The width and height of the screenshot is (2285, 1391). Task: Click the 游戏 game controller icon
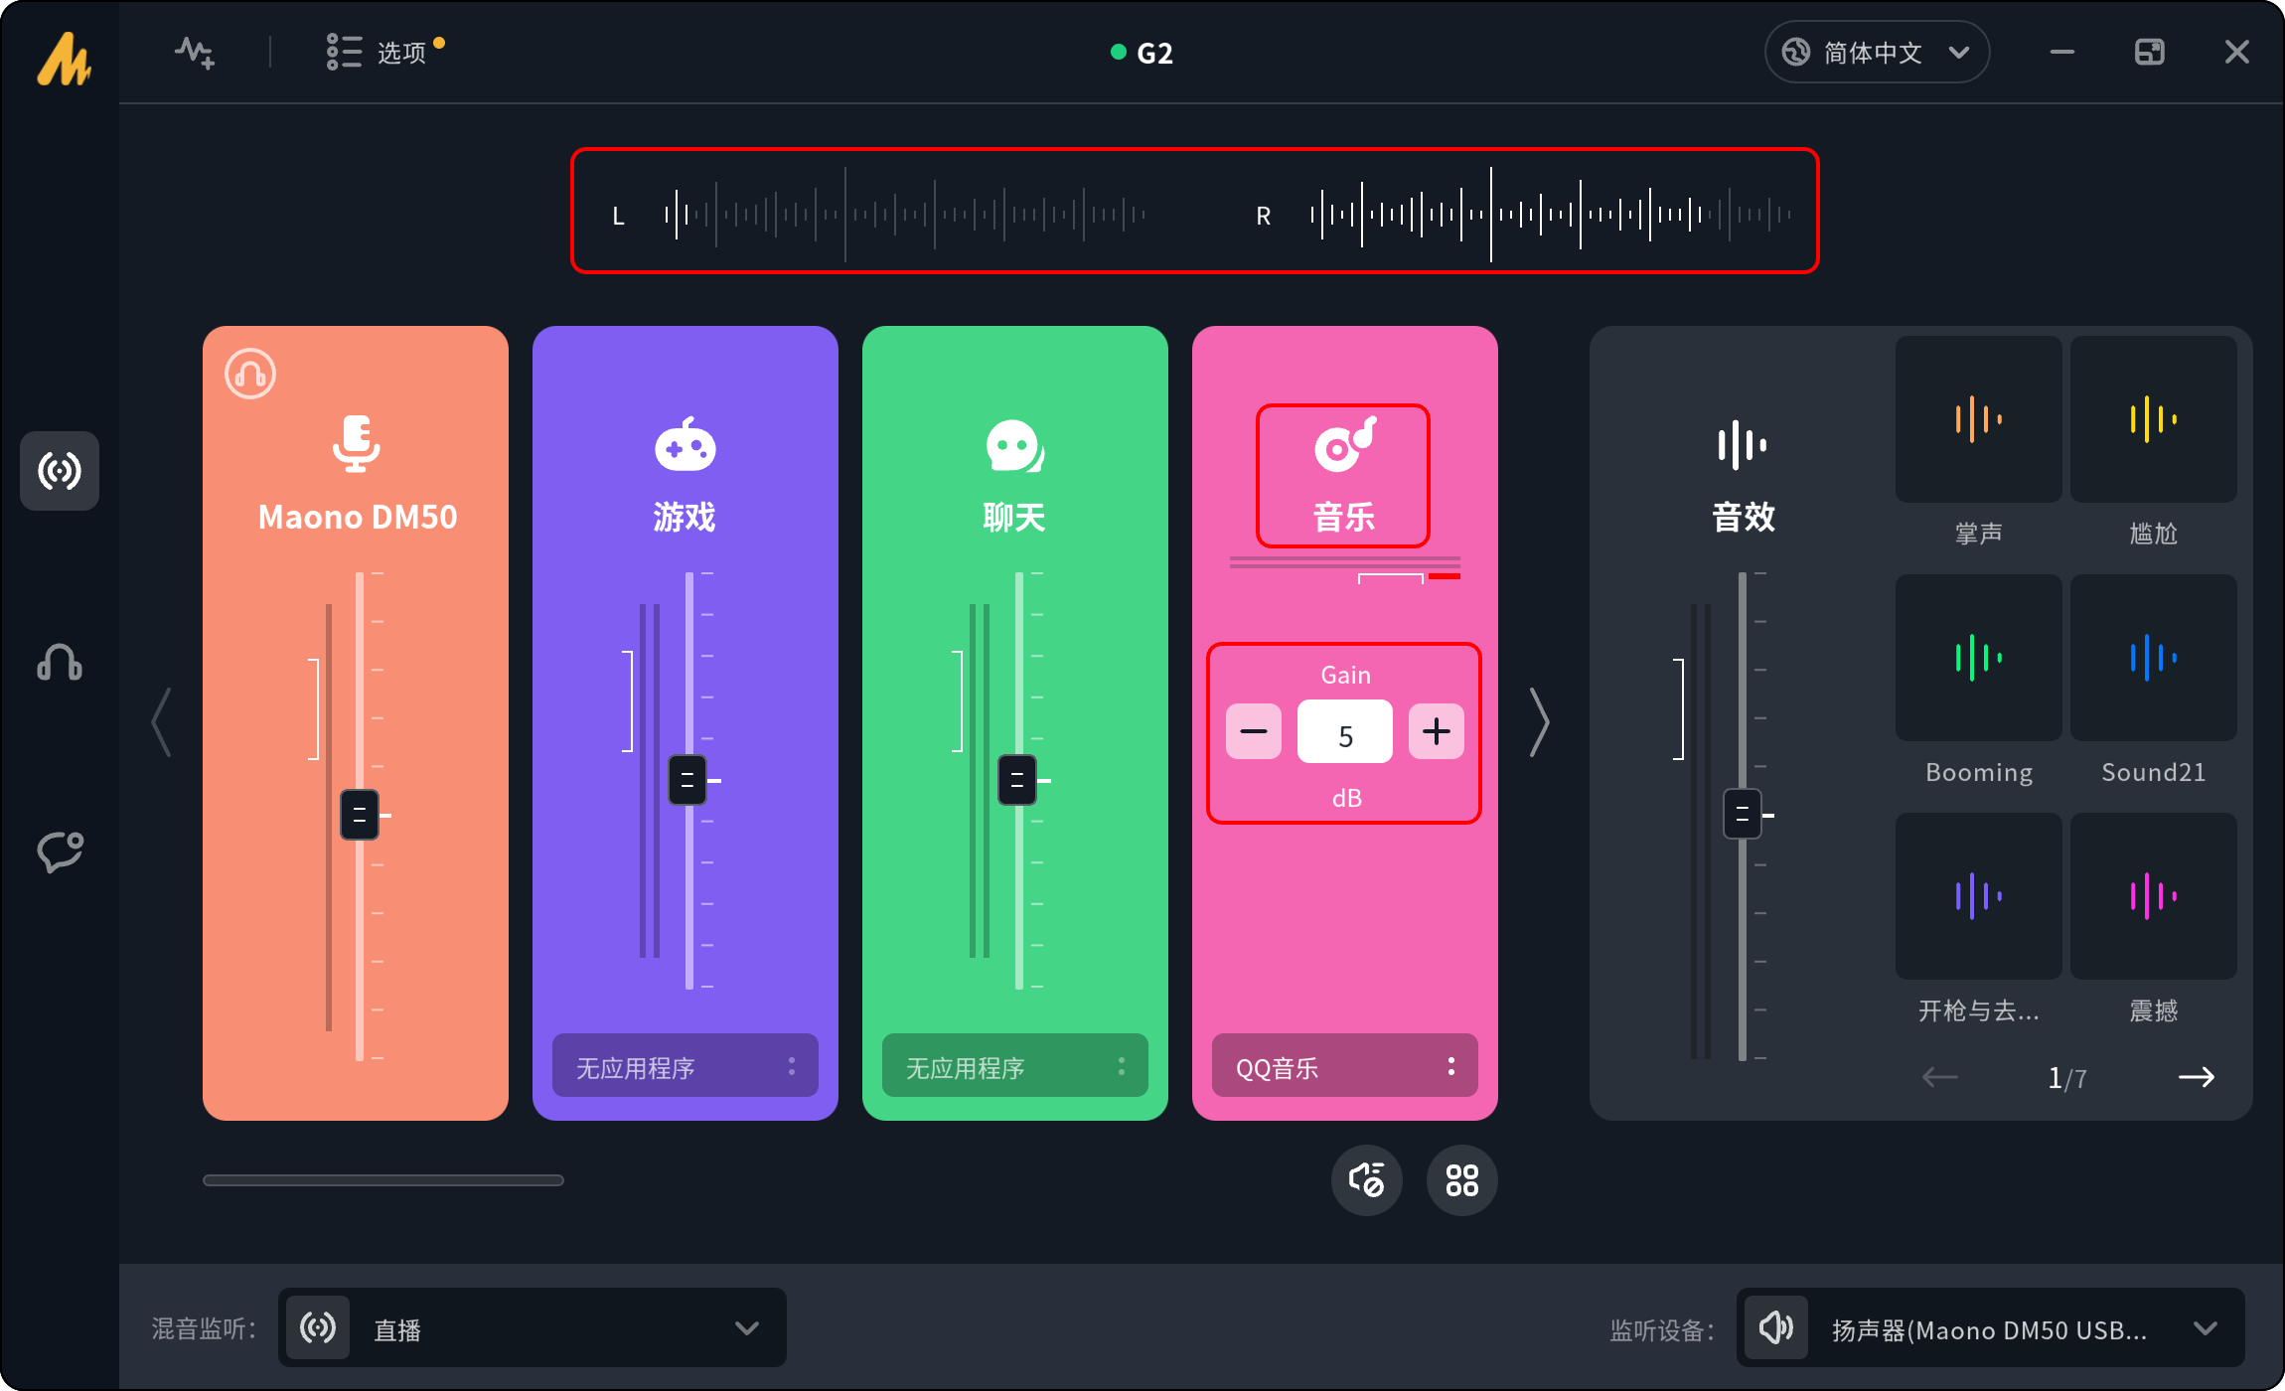click(x=685, y=445)
